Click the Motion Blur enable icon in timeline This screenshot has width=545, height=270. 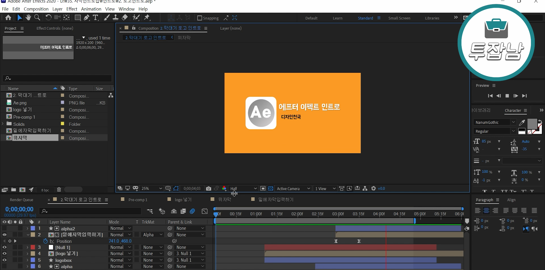192,211
